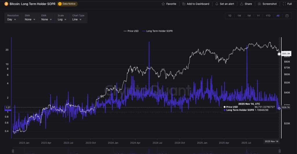Select the All time range option
Viewport: 297px width, 154px height.
click(278, 16)
